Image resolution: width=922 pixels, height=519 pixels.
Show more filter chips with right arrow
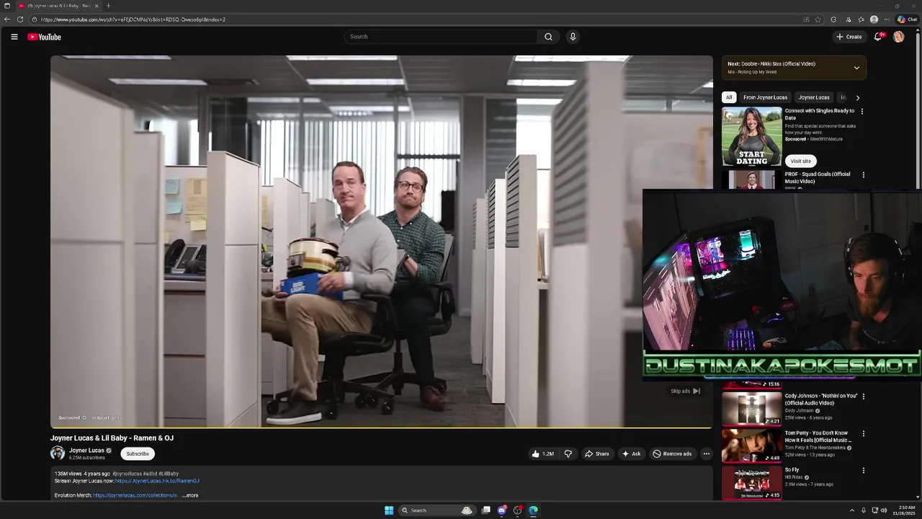pos(857,97)
